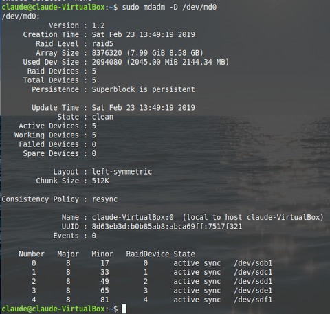Click the device path '/dev/sdd1'
The width and height of the screenshot is (330, 314).
[x=253, y=282]
